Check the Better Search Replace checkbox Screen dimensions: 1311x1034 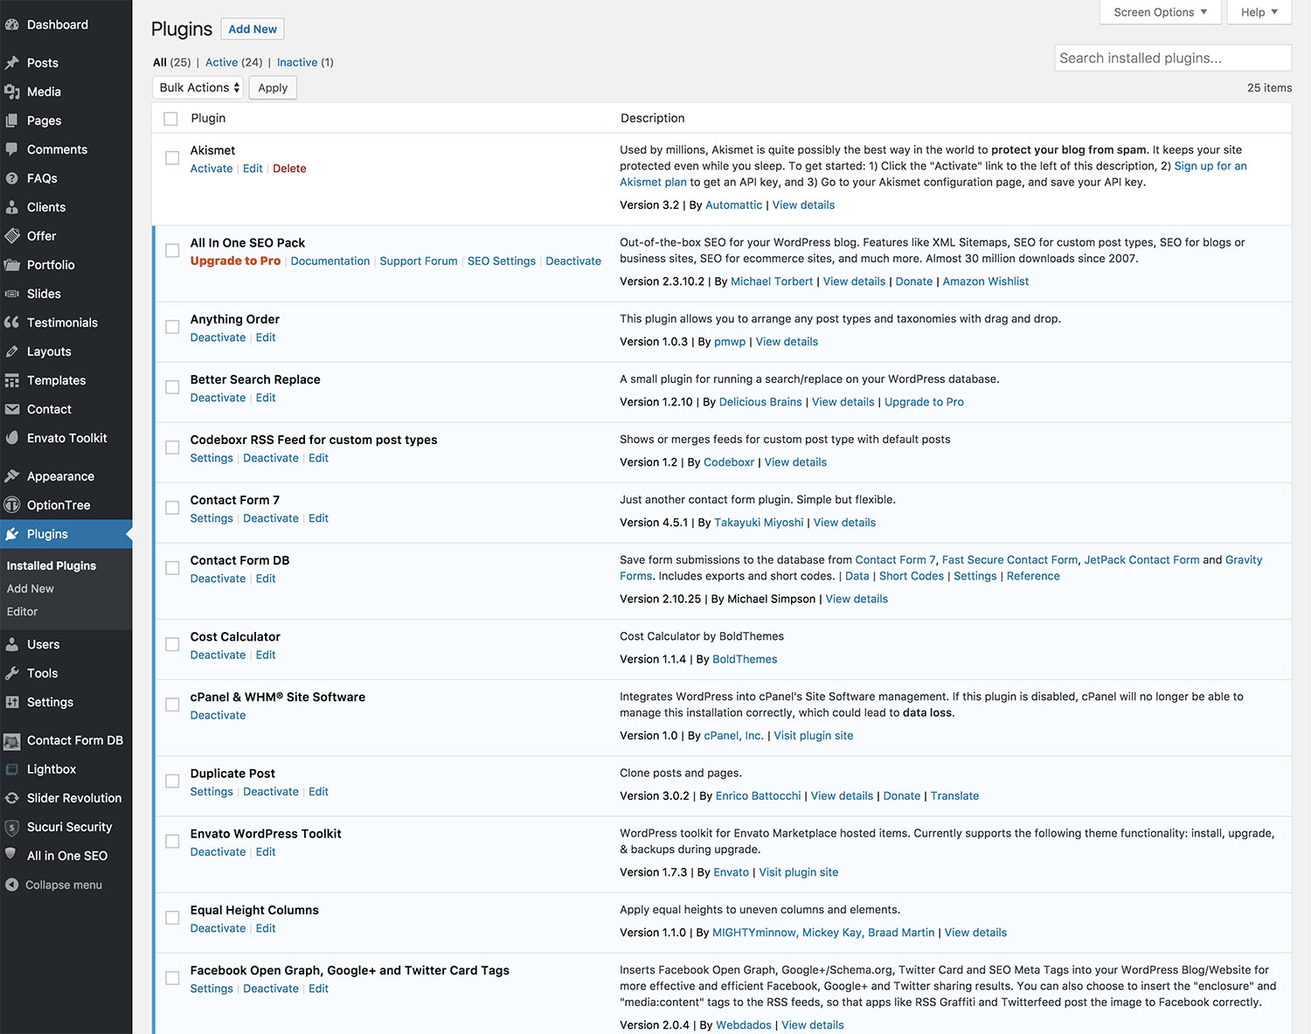[x=172, y=387]
